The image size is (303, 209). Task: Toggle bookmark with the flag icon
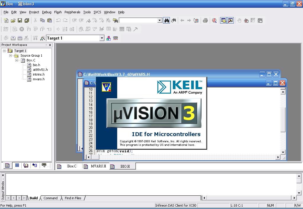88,20
